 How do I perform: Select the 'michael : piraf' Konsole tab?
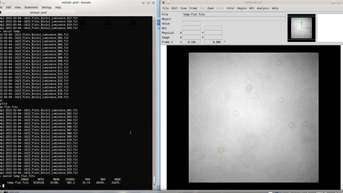click(x=38, y=12)
